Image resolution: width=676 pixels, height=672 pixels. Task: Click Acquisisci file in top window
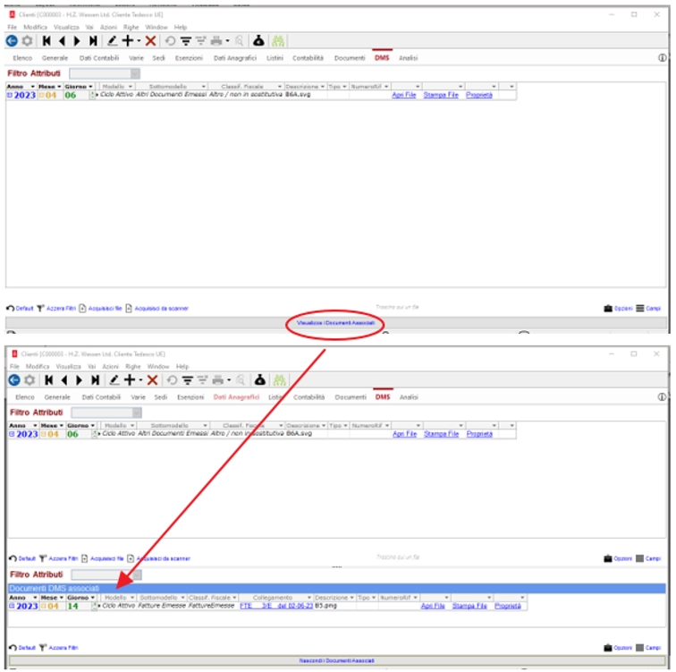(100, 309)
